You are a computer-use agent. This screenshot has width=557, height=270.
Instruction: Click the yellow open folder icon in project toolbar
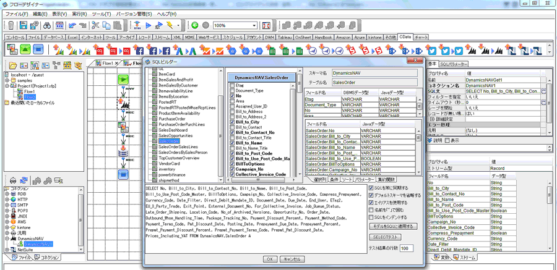[13, 65]
